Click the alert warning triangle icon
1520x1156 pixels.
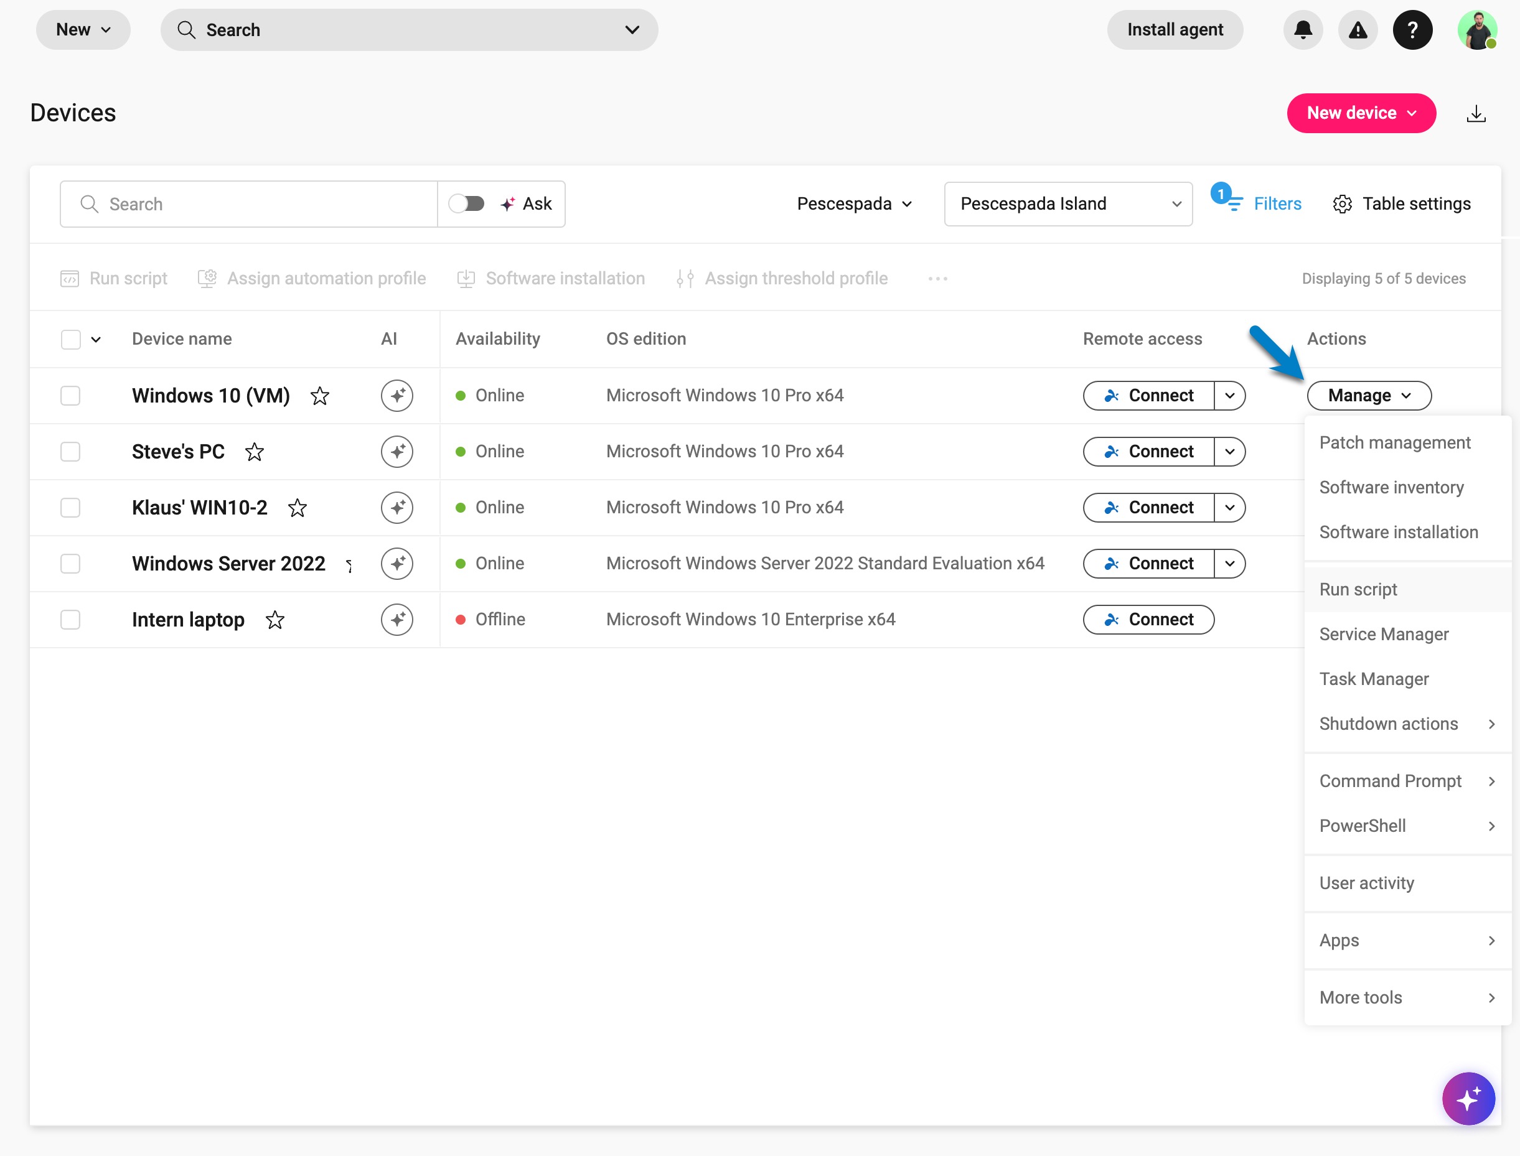point(1358,30)
